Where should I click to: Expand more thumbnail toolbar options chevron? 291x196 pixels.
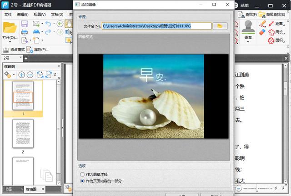click(x=55, y=75)
